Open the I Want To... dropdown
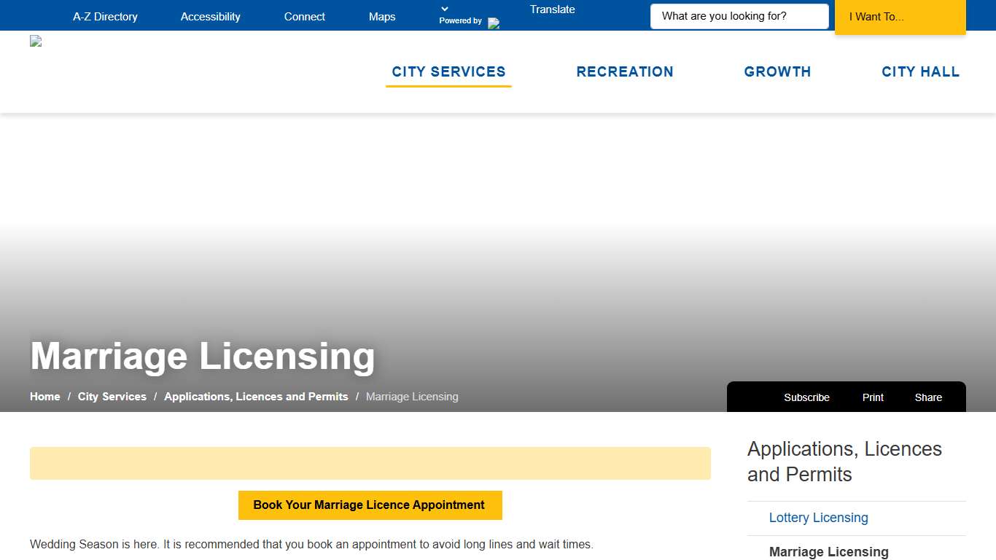 click(x=900, y=16)
